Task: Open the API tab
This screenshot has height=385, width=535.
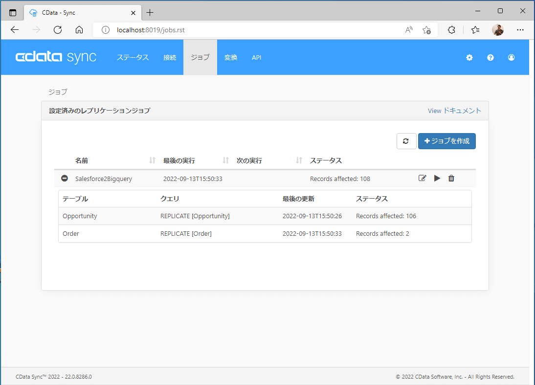Action: (x=256, y=58)
